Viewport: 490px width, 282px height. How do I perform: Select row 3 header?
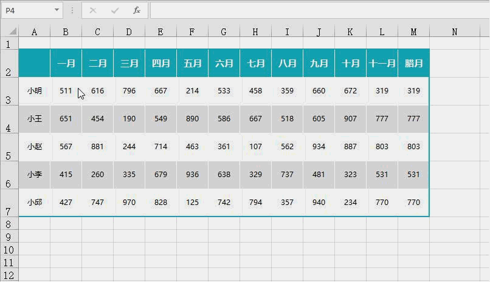(x=9, y=92)
